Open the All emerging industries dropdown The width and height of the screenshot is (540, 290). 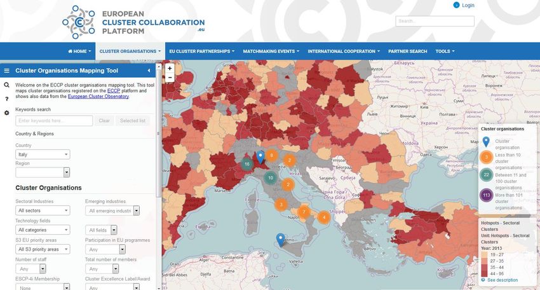(x=112, y=211)
